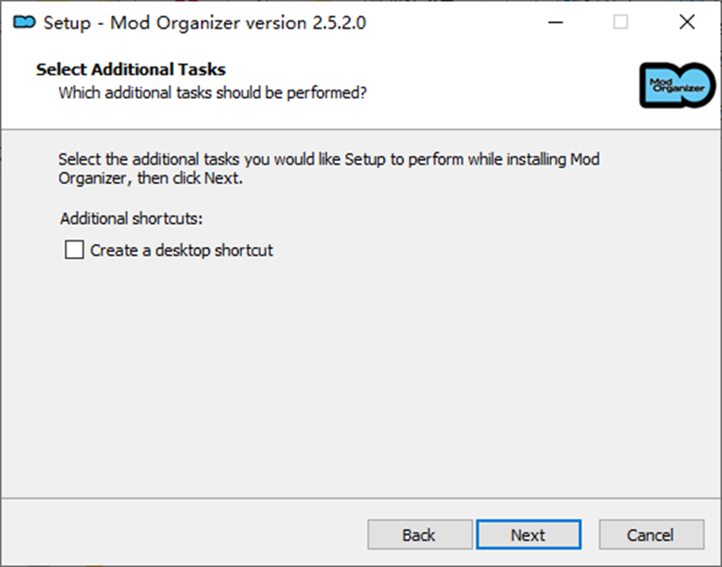Click the separator line above the footer buttons
This screenshot has height=567, width=722.
(361, 499)
